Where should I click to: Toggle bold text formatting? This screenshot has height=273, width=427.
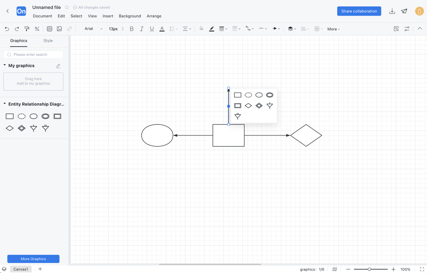coord(132,29)
